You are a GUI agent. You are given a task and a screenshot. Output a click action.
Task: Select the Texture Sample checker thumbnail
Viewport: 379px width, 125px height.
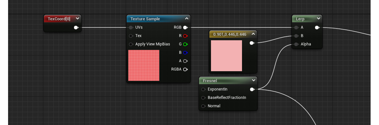click(x=144, y=65)
